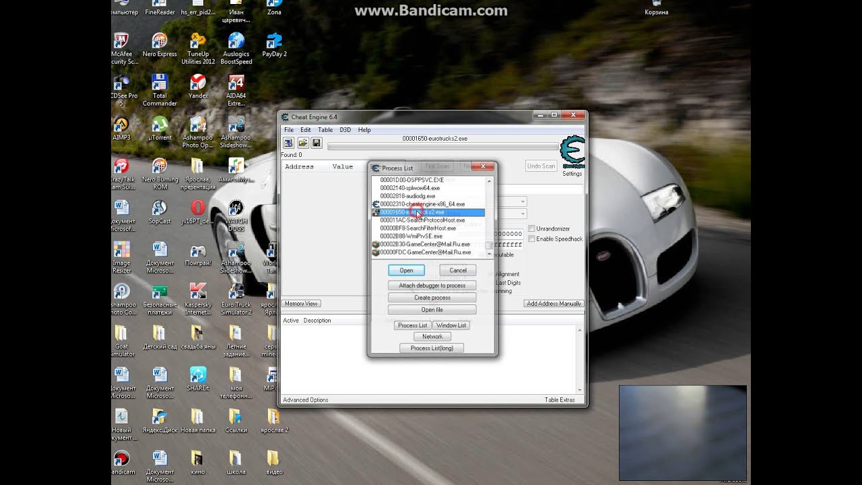The height and width of the screenshot is (485, 862).
Task: Click the Open Process toolbar icon in Cheat Engine
Action: [x=288, y=143]
